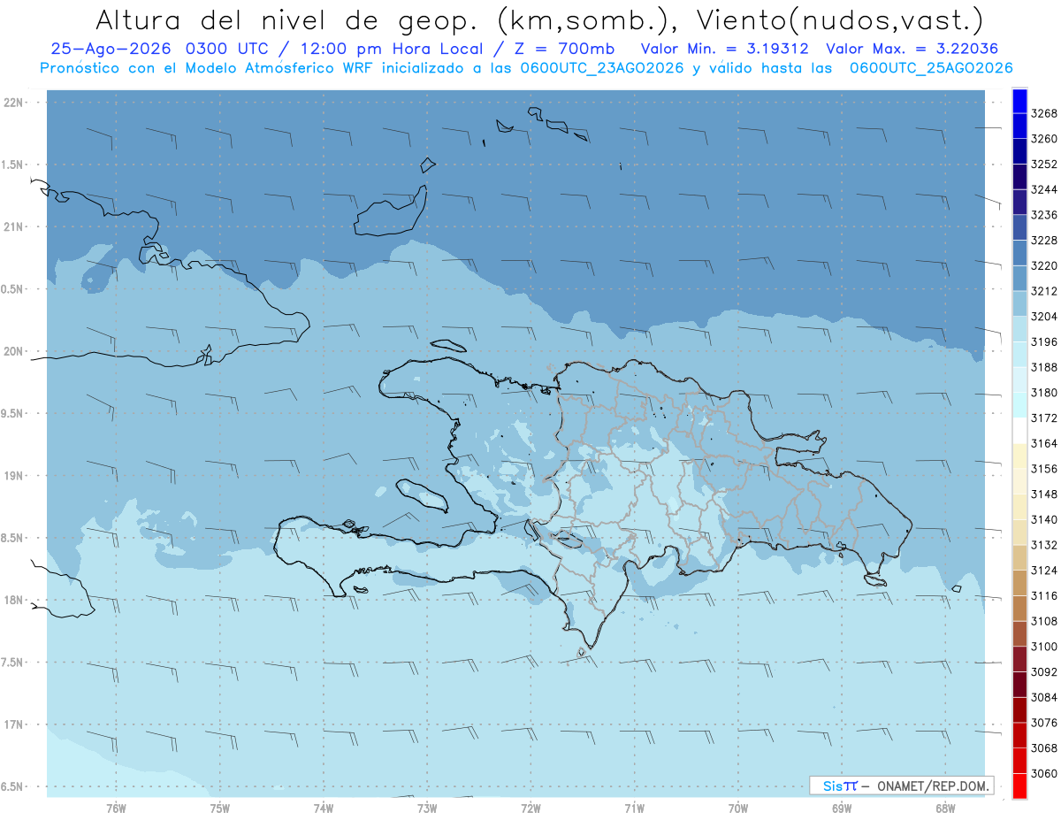
Task: Click the 20N latitude axis label
Action: (x=15, y=351)
